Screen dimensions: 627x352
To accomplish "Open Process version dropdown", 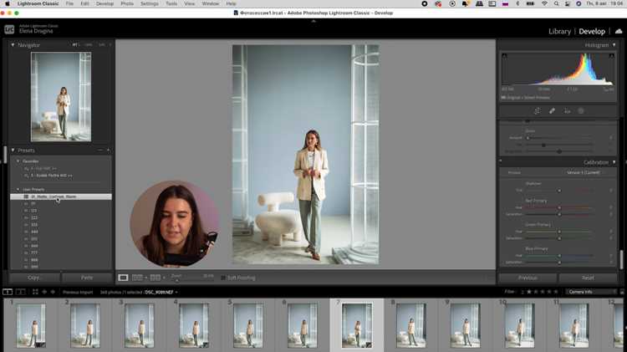I will tap(583, 172).
